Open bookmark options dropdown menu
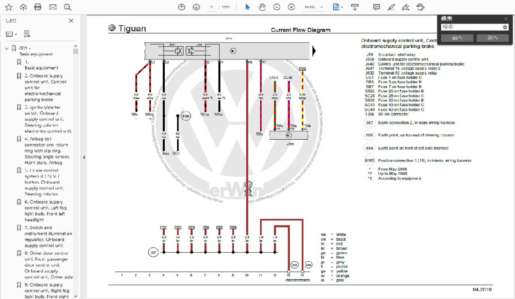The width and height of the screenshot is (515, 299). point(12,34)
